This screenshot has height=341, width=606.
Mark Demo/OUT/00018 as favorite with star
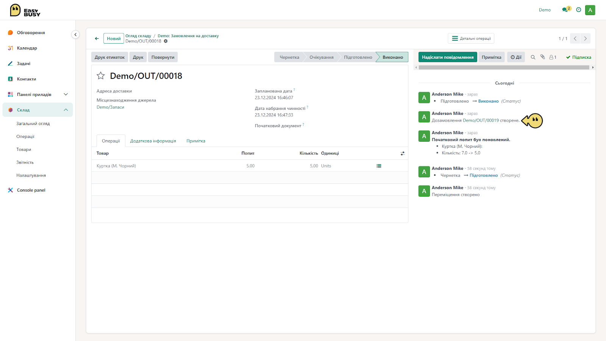pos(101,76)
